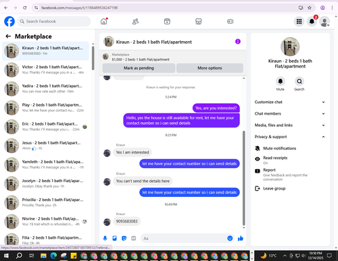Click the Facebook logo icon
The height and width of the screenshot is (261, 338).
click(9, 22)
